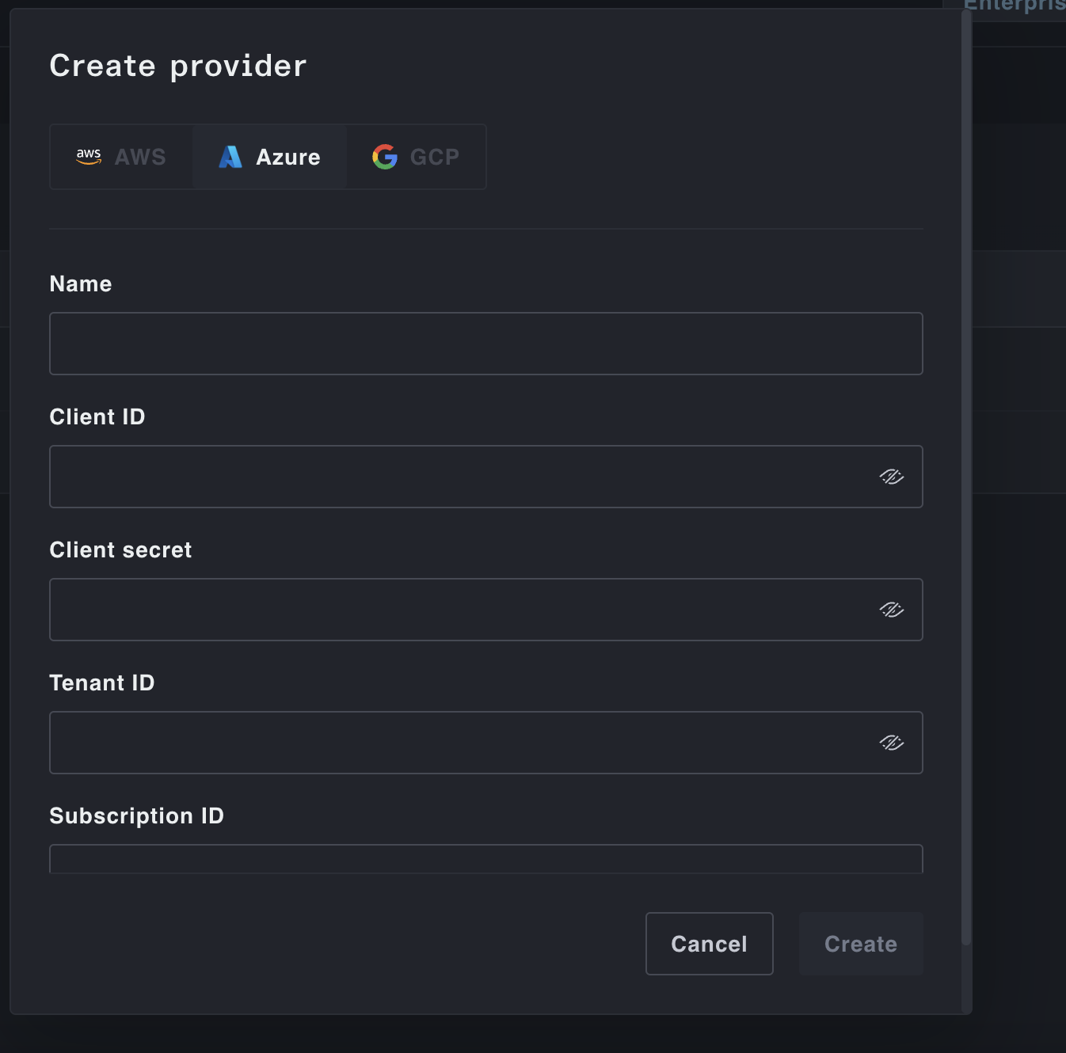Click the AWS logo icon
This screenshot has width=1066, height=1053.
(89, 157)
